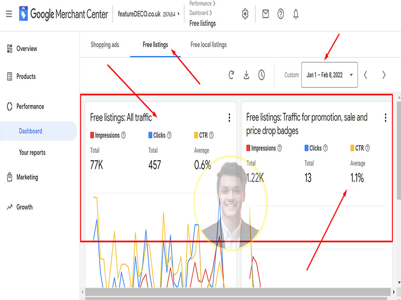401x300 pixels.
Task: Click help icon next to All traffic Clicks
Action: (x=169, y=135)
